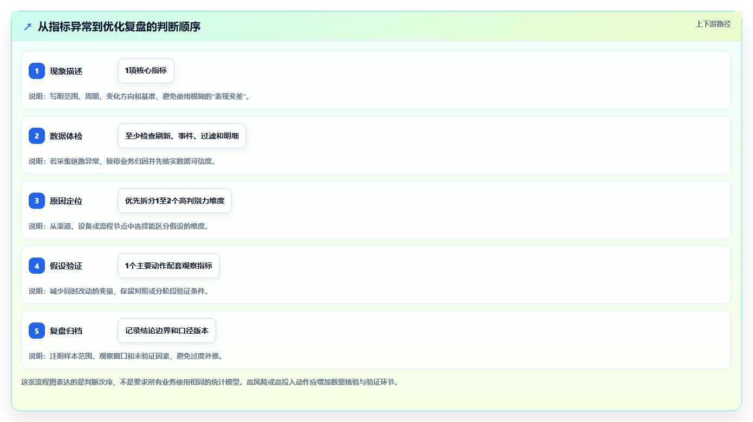The height and width of the screenshot is (422, 753).
Task: Click the 现象描述 step label
Action: (x=66, y=71)
